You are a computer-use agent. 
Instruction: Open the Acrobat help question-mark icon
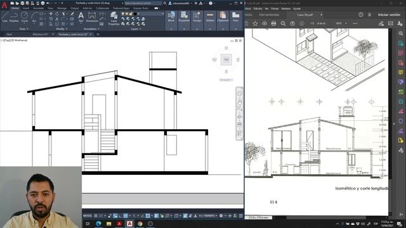click(361, 15)
